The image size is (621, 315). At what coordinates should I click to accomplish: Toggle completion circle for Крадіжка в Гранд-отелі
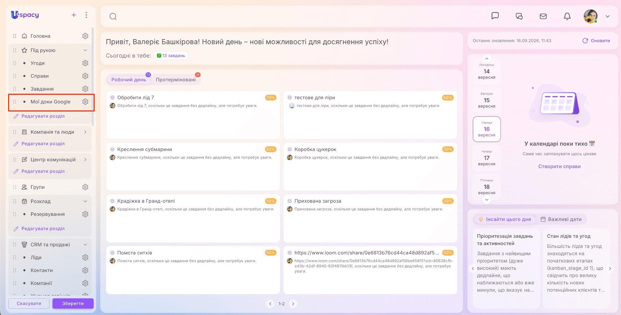click(112, 201)
